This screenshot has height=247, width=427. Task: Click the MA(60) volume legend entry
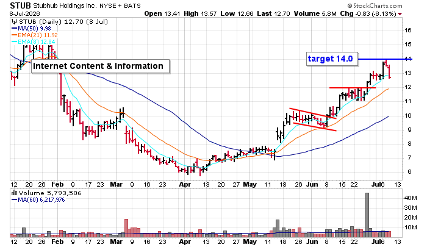(38, 200)
